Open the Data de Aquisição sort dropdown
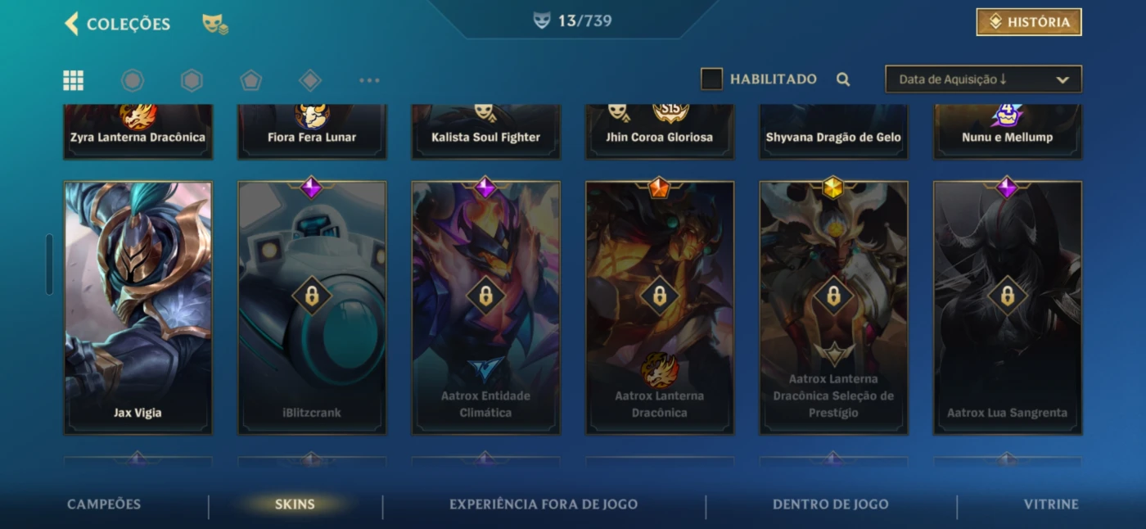The height and width of the screenshot is (529, 1146). (983, 79)
